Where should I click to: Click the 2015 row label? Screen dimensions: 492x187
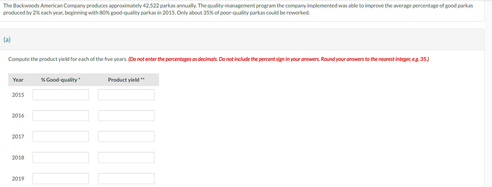18,95
